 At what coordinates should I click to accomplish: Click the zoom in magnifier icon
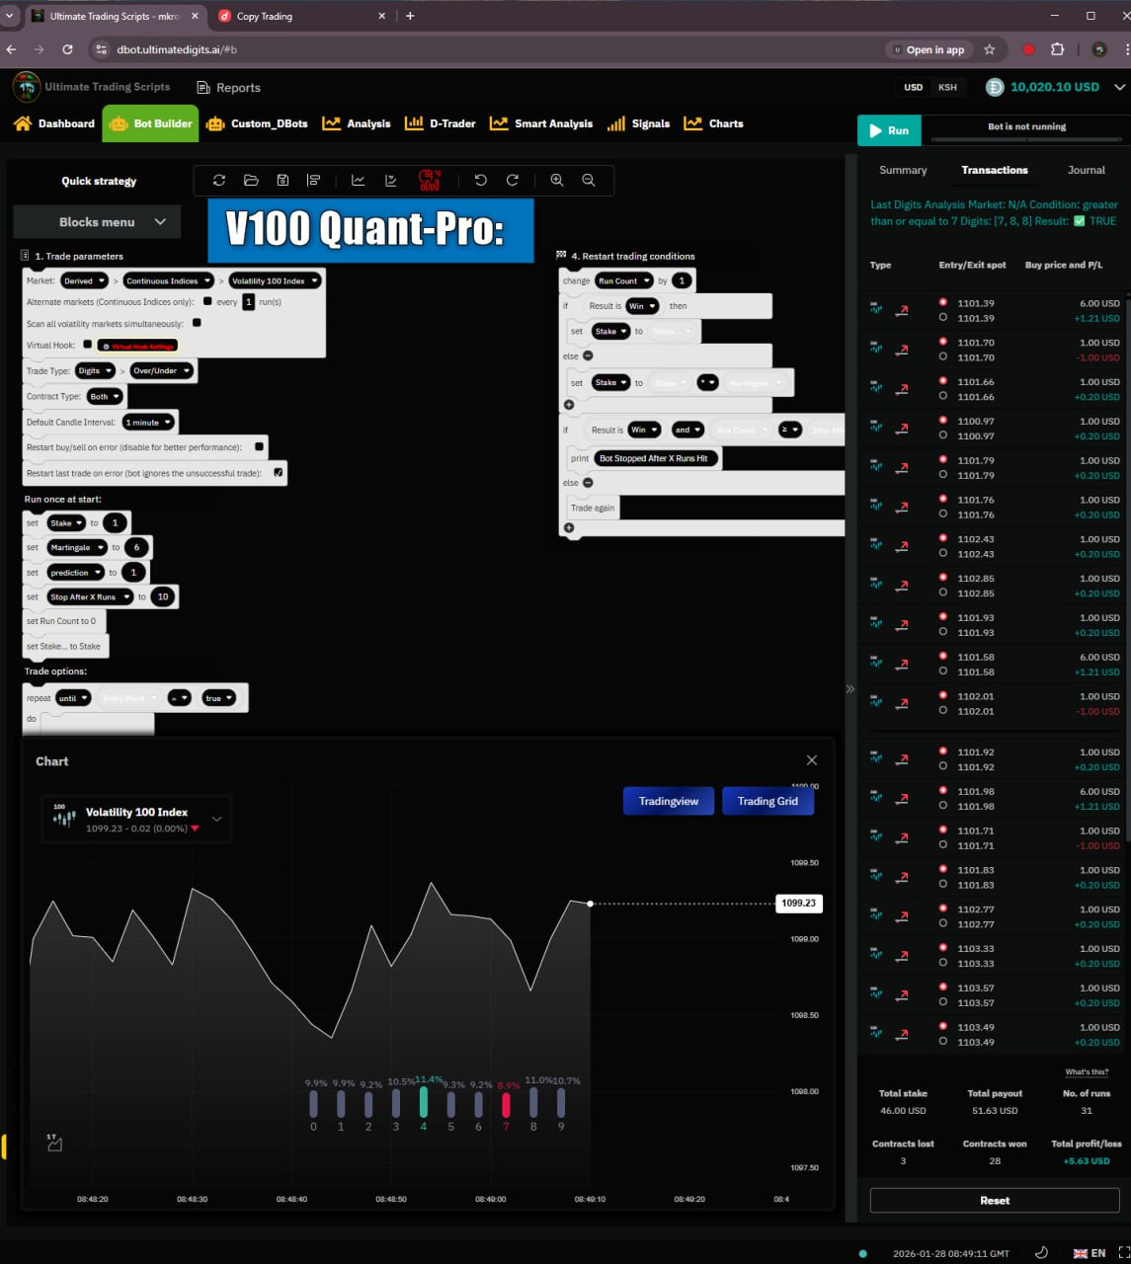tap(557, 180)
